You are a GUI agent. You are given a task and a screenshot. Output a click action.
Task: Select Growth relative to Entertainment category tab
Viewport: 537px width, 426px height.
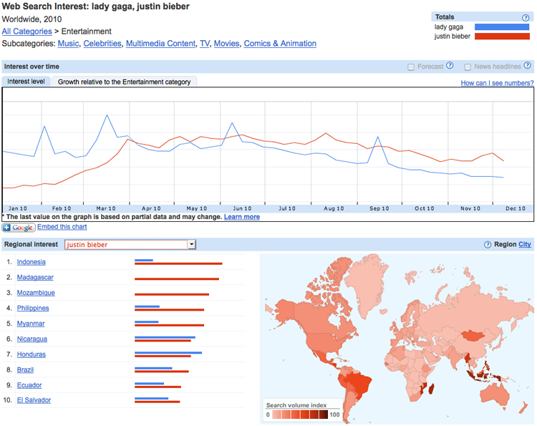pyautogui.click(x=124, y=82)
